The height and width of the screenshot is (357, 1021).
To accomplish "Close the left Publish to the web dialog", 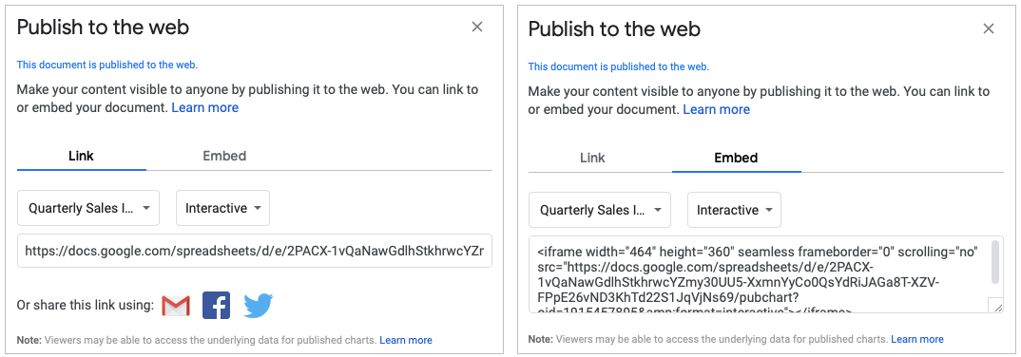I will click(477, 27).
